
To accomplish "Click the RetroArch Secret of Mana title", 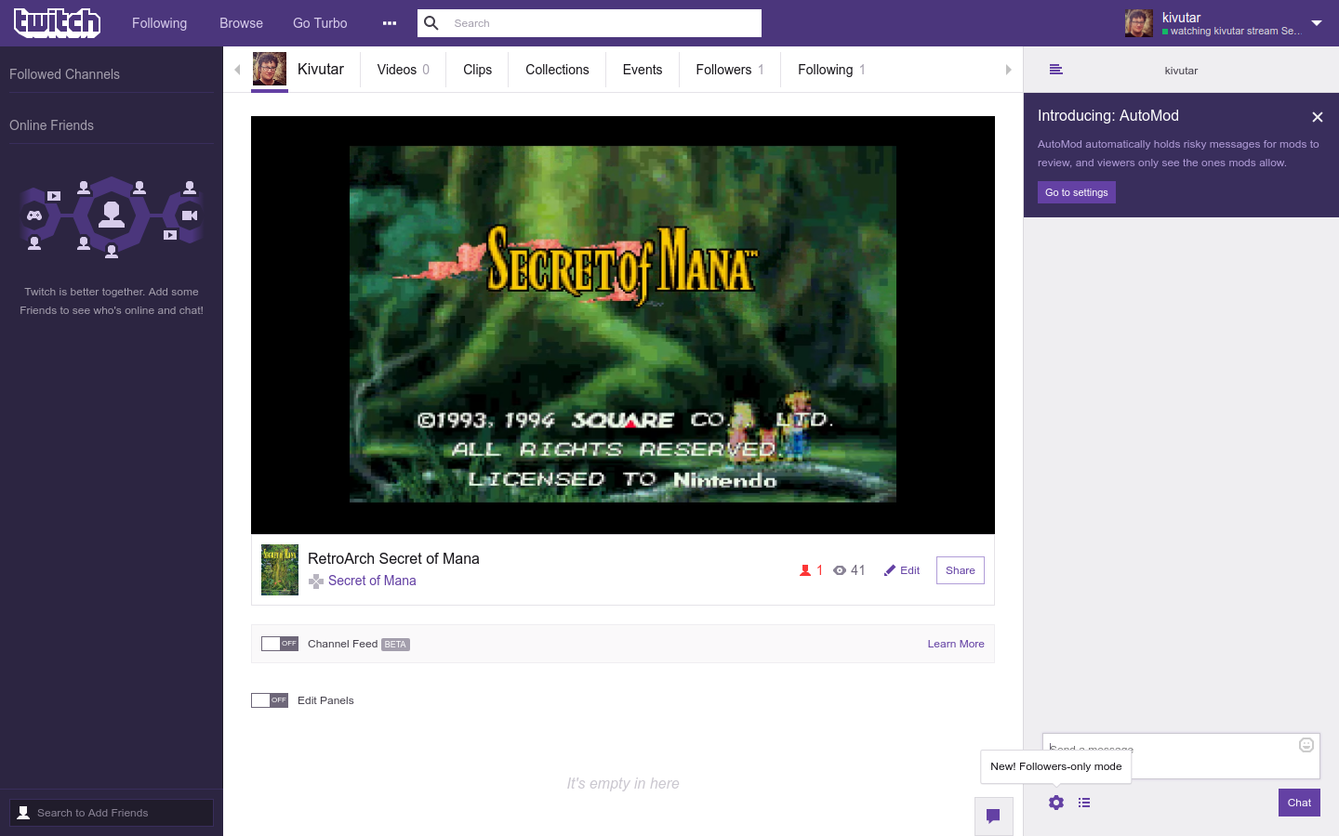I will click(x=393, y=558).
